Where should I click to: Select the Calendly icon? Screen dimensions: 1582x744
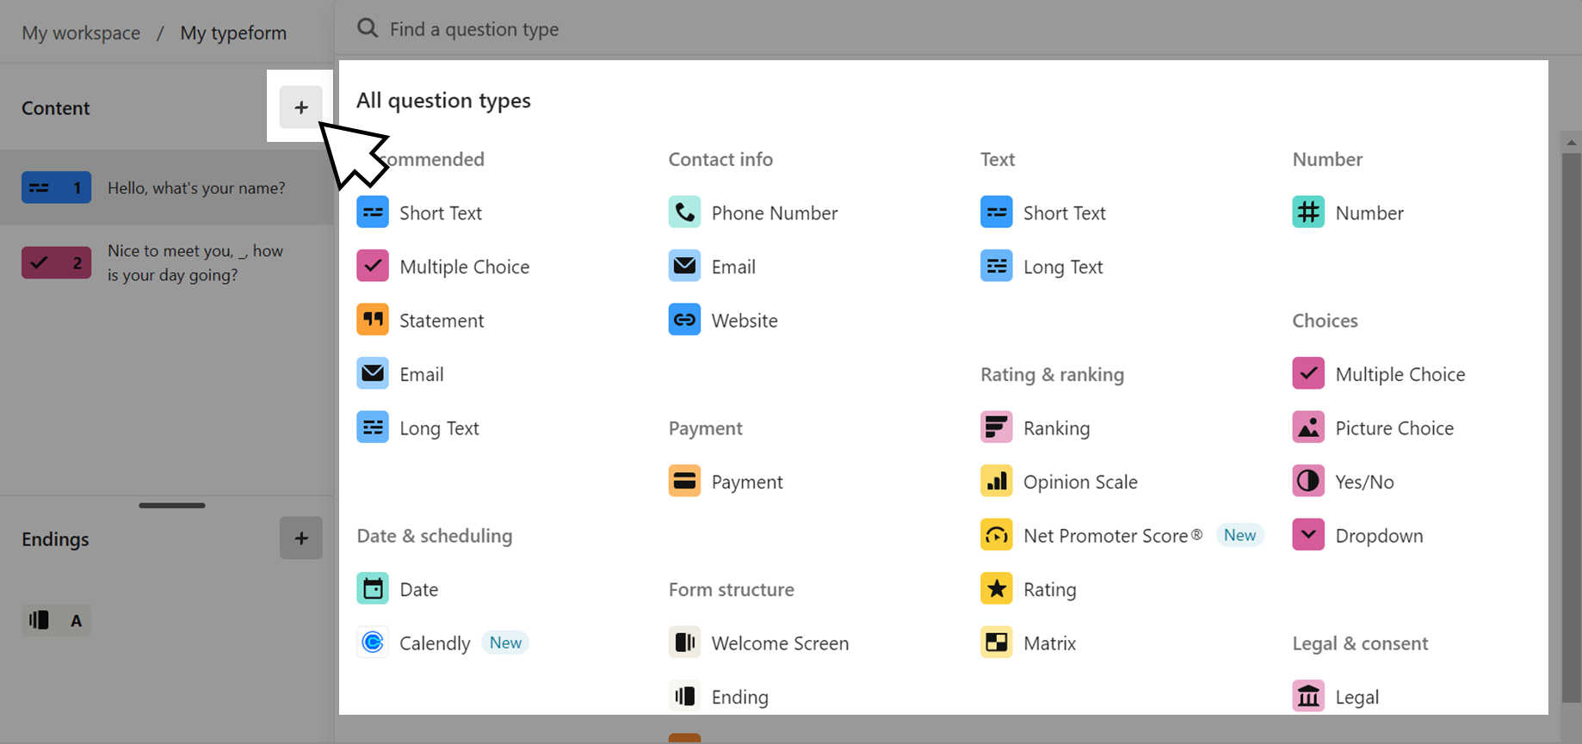373,643
